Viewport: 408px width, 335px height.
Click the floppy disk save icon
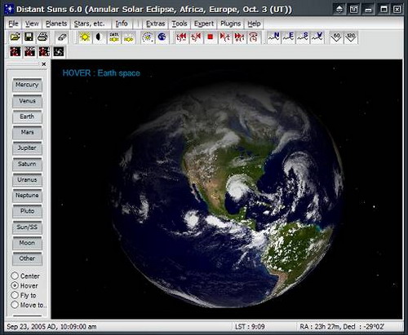click(x=29, y=37)
